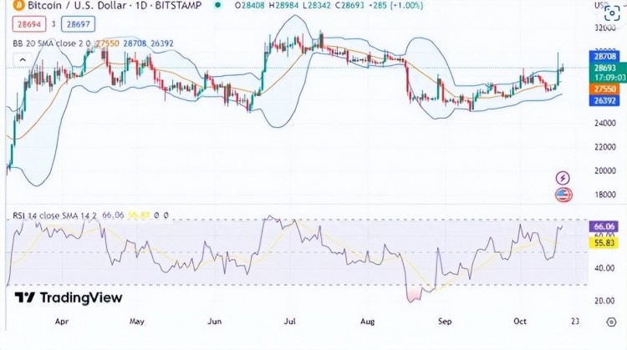Click the 24000 price scale label
This screenshot has height=350, width=627.
604,123
